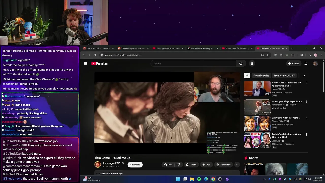This screenshot has width=325, height=183.
Task: Open the Extensions puzzle icon in Chrome
Action: pyautogui.click(x=293, y=55)
